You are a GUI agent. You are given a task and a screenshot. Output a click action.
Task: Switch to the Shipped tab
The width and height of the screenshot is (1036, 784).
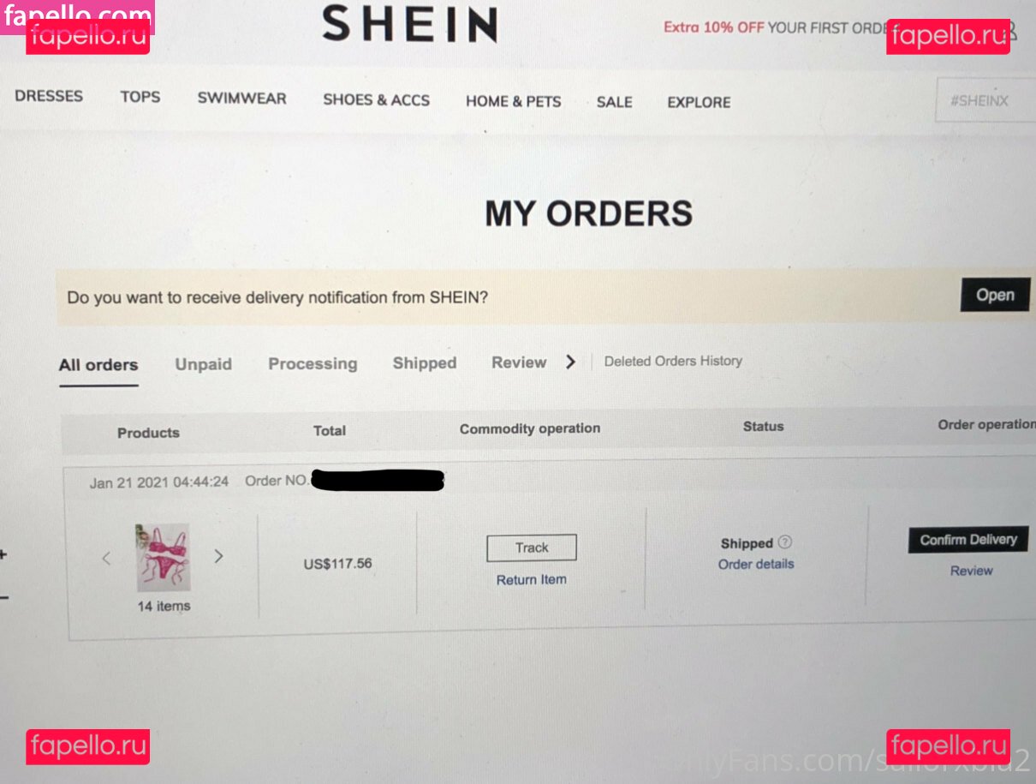click(424, 362)
